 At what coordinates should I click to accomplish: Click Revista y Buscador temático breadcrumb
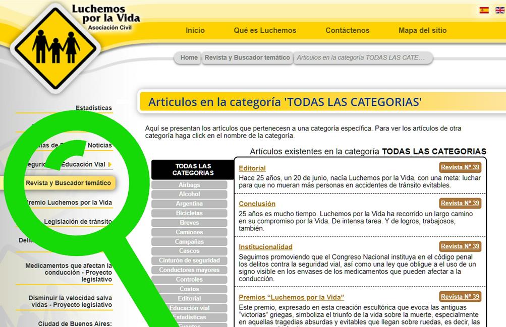click(x=247, y=57)
